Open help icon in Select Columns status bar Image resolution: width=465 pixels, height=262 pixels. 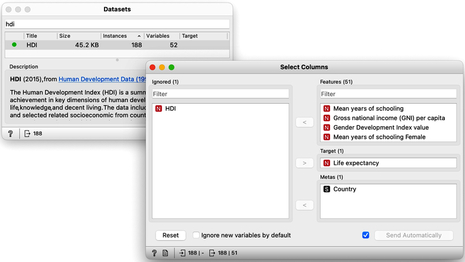tap(154, 253)
